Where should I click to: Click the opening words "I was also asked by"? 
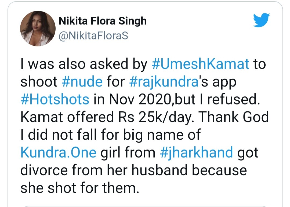point(84,65)
